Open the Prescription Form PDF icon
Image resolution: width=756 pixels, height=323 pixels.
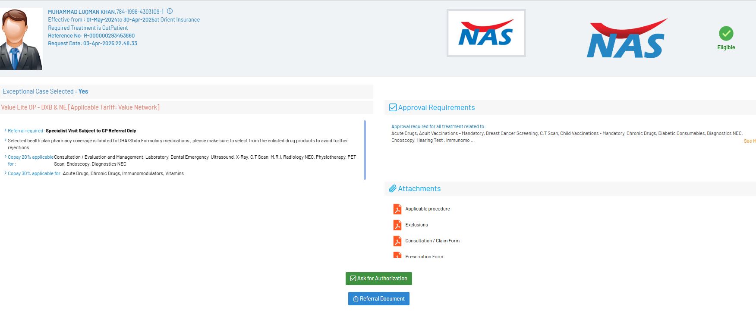click(x=397, y=255)
